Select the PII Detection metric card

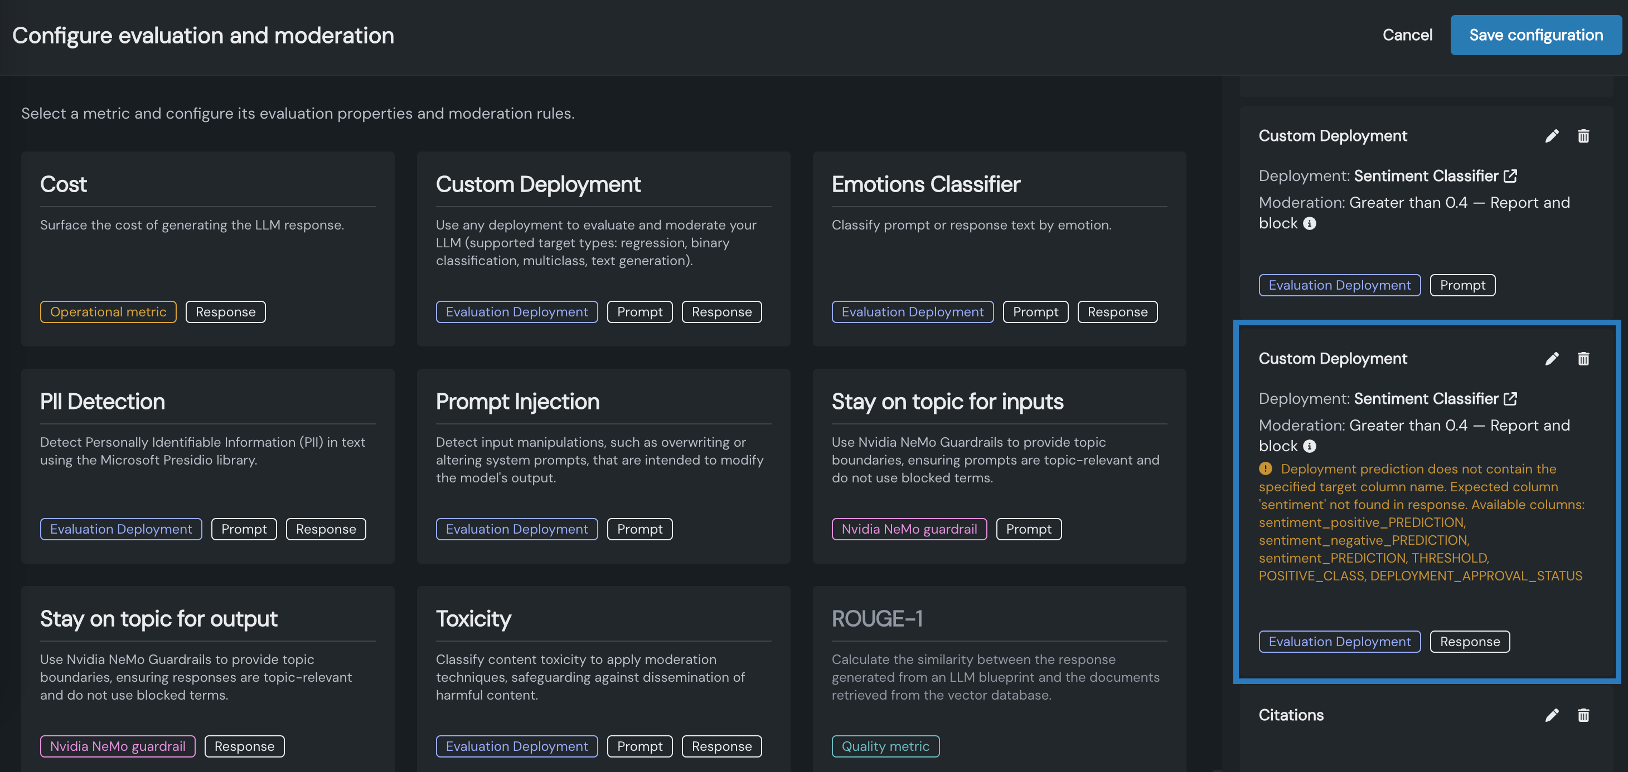(207, 466)
